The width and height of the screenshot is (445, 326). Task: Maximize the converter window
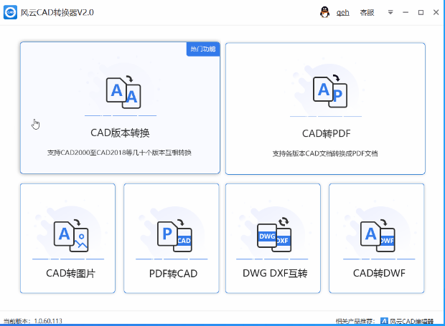tap(421, 12)
